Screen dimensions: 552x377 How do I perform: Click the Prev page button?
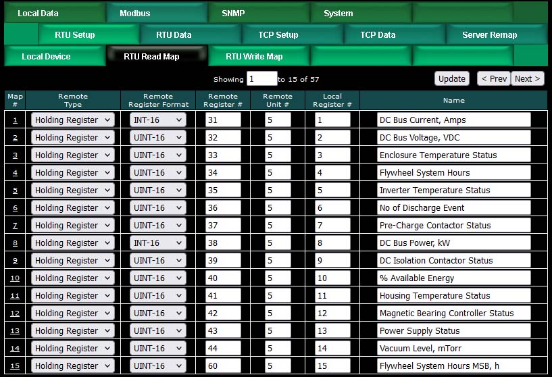tap(493, 78)
